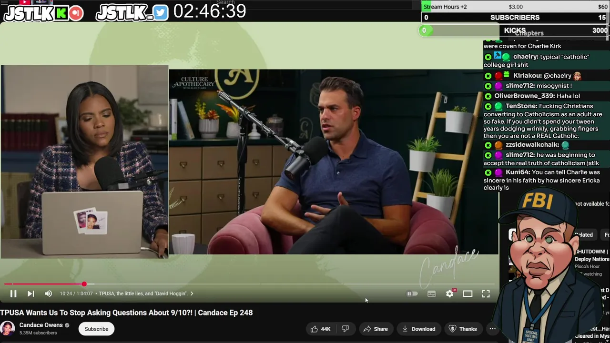The image size is (610, 343).
Task: Download the video
Action: point(419,329)
